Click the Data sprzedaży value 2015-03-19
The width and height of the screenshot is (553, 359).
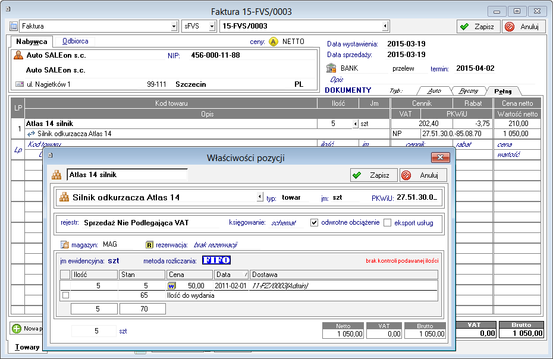coord(406,54)
